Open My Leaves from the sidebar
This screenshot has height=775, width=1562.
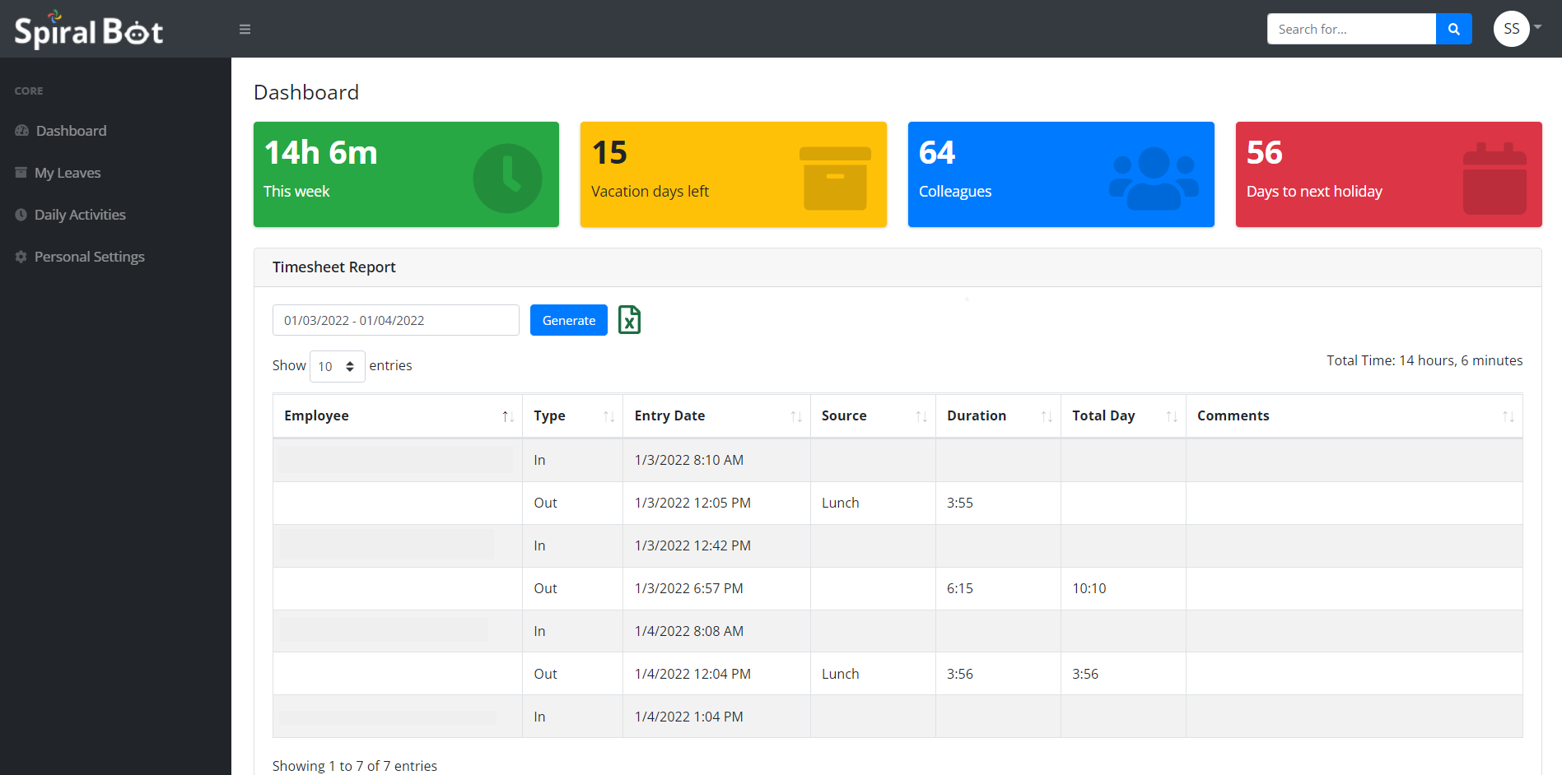click(68, 173)
